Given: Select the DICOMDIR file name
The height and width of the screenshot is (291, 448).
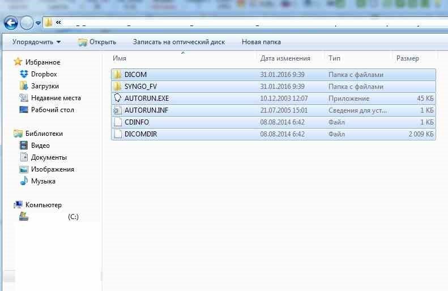Looking at the screenshot, I should 140,134.
